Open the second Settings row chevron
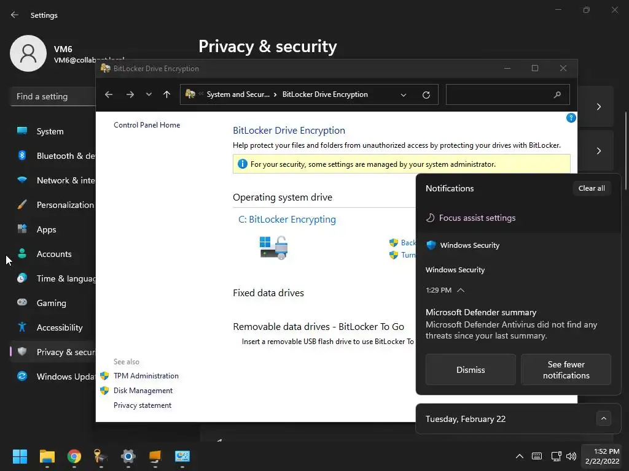The width and height of the screenshot is (629, 471). [x=598, y=151]
